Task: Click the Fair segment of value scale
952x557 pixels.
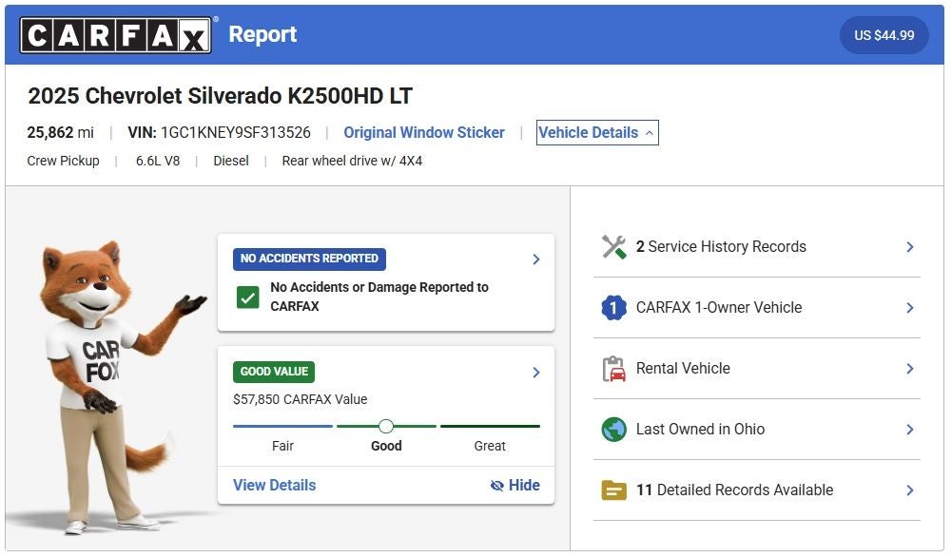Action: [x=282, y=427]
